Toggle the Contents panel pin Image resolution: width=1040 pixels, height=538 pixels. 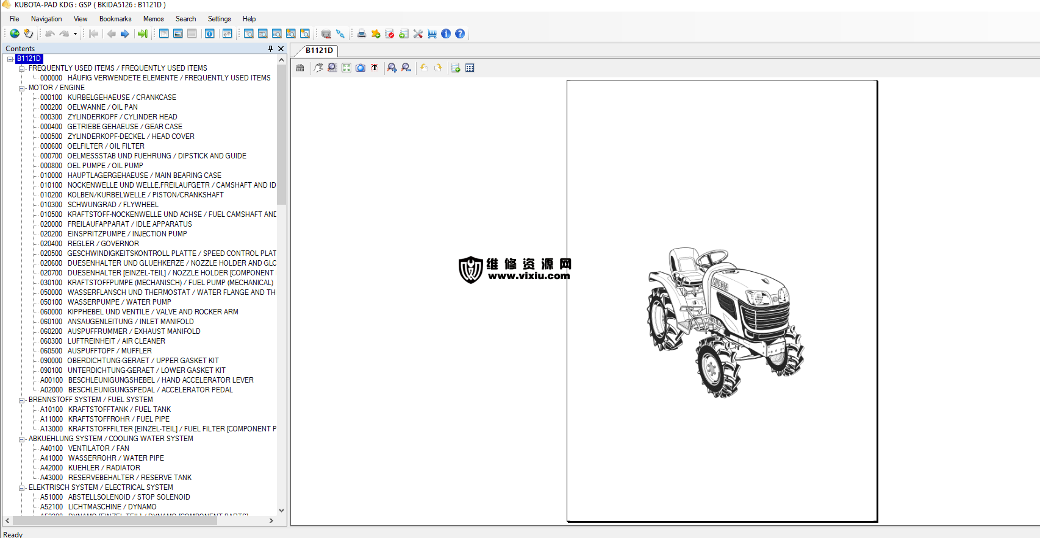[270, 48]
